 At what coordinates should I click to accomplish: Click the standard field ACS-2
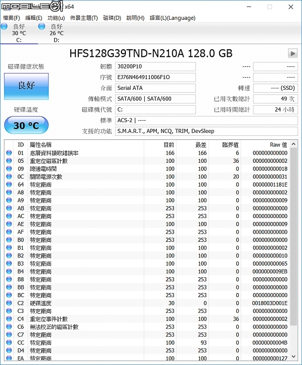[206, 120]
